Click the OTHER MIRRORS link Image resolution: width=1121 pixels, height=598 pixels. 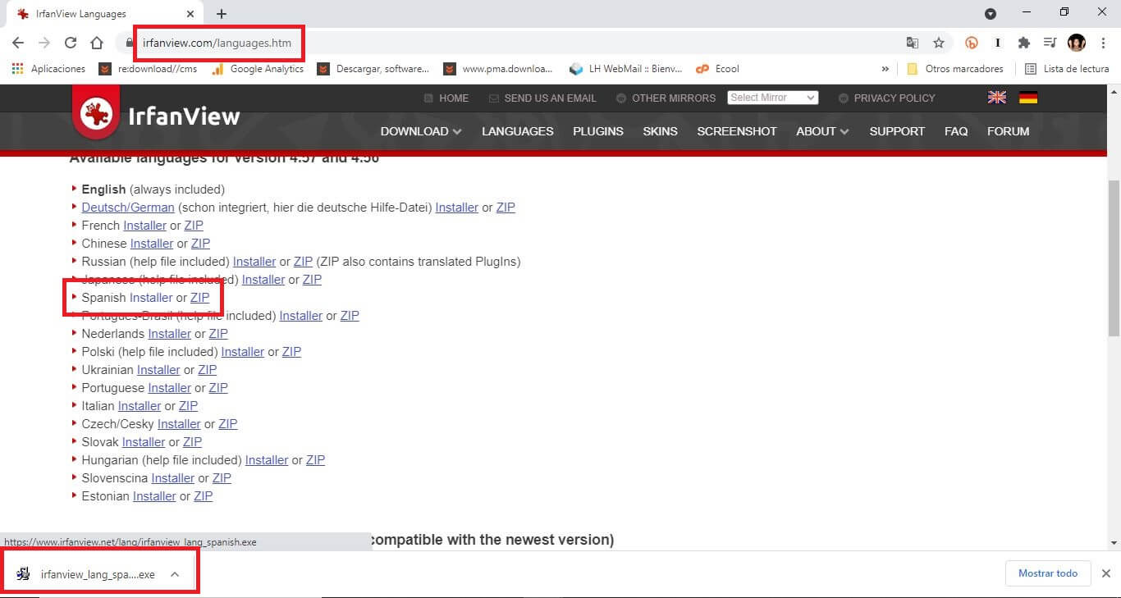pyautogui.click(x=666, y=98)
